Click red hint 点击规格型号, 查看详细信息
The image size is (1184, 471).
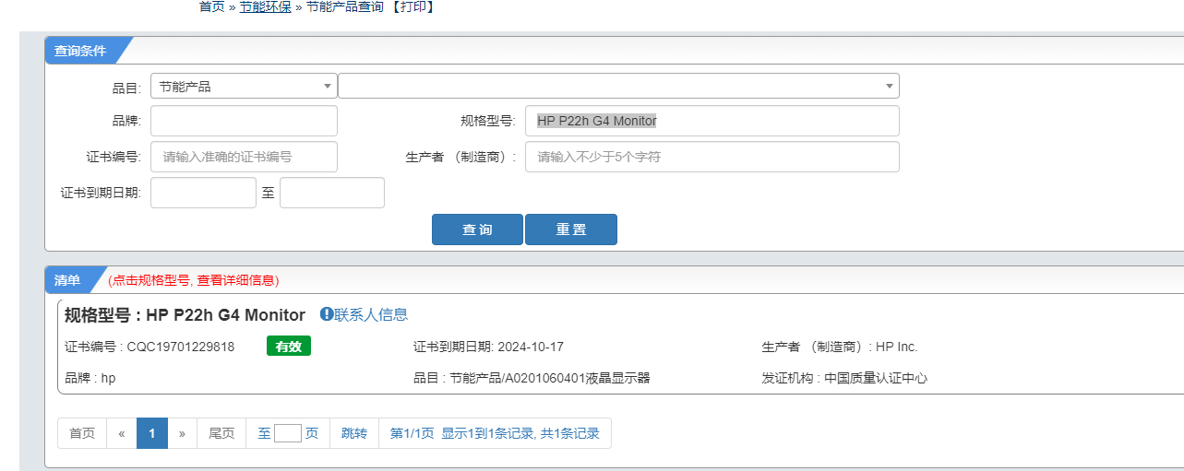tap(193, 280)
